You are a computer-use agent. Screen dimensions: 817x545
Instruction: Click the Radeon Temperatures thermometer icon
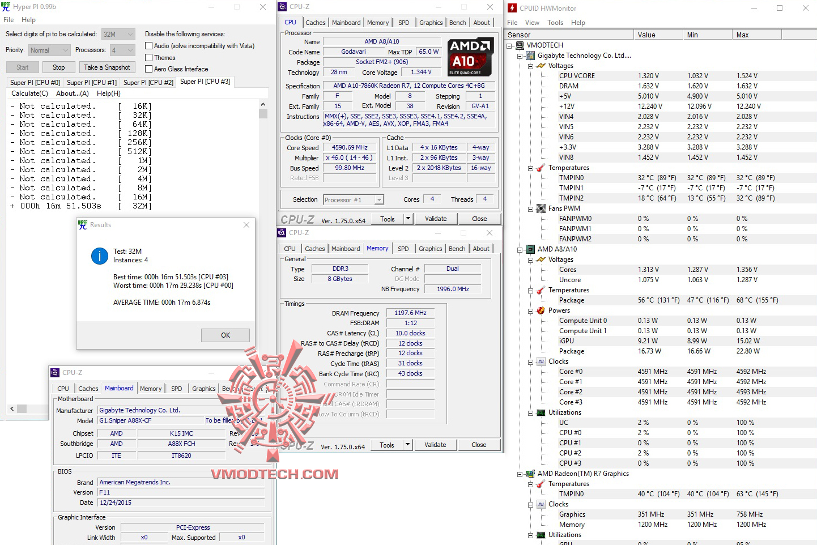(541, 484)
